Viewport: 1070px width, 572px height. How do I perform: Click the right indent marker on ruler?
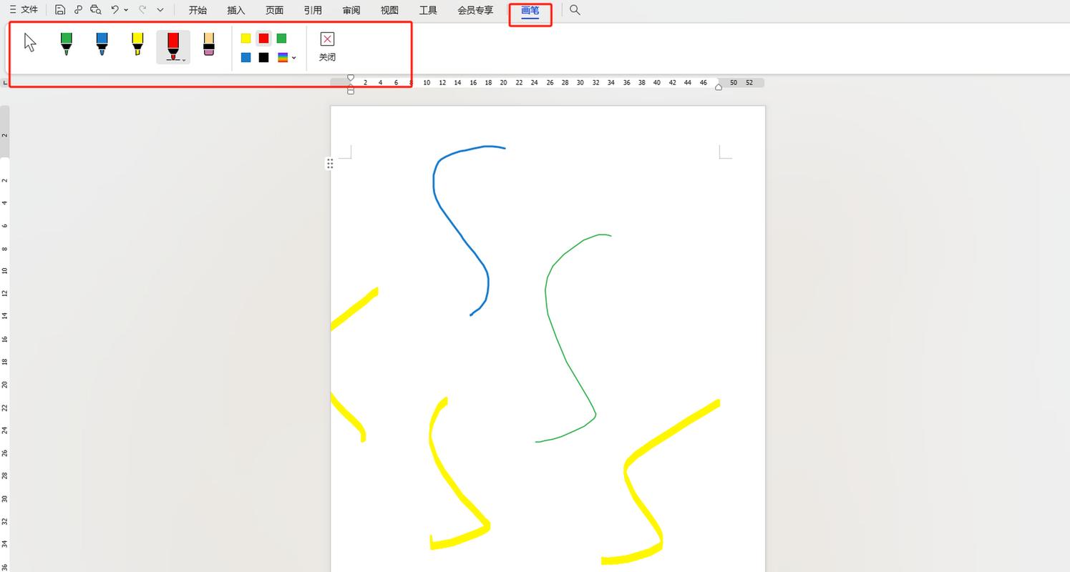point(719,87)
